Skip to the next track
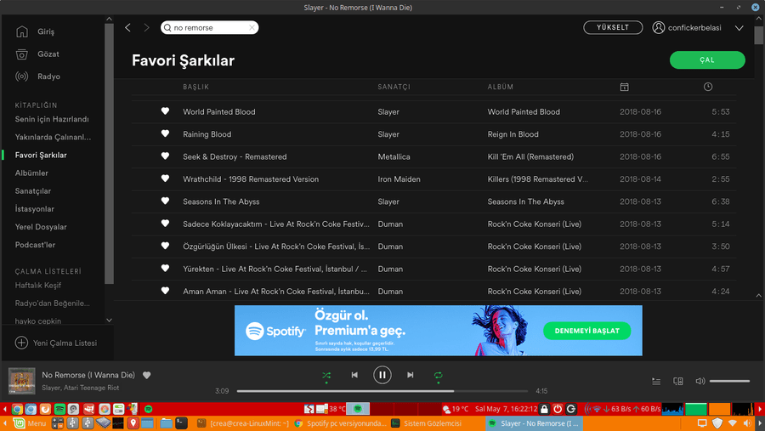The width and height of the screenshot is (765, 431). (411, 375)
